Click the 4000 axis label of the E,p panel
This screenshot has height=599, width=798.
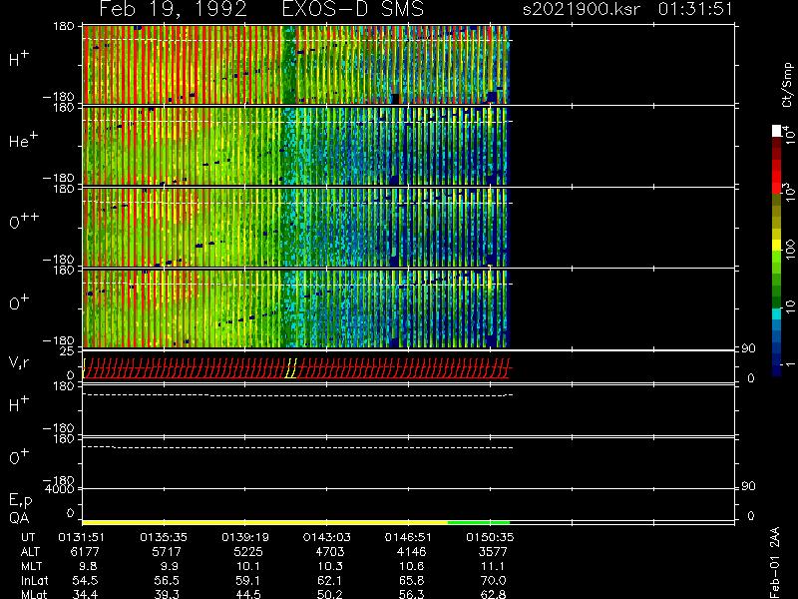pyautogui.click(x=60, y=489)
